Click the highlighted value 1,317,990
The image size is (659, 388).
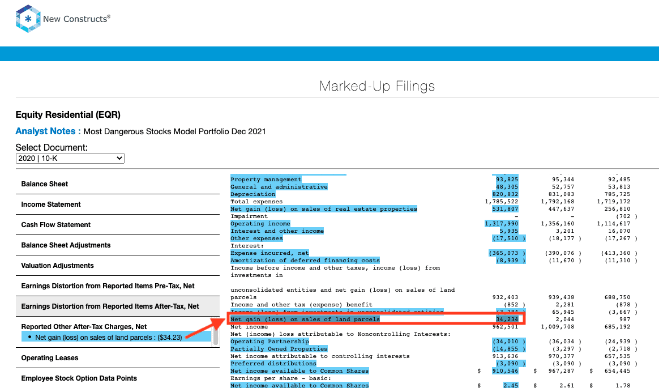click(502, 224)
